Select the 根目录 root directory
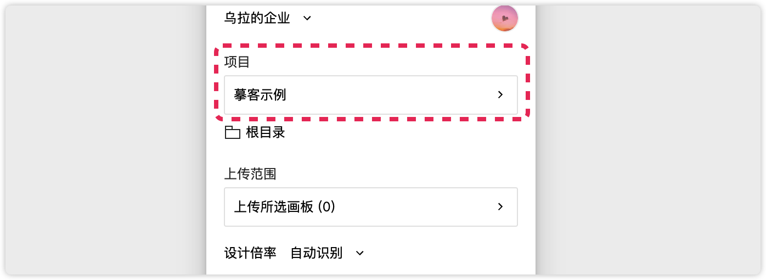This screenshot has width=766, height=280. (266, 133)
